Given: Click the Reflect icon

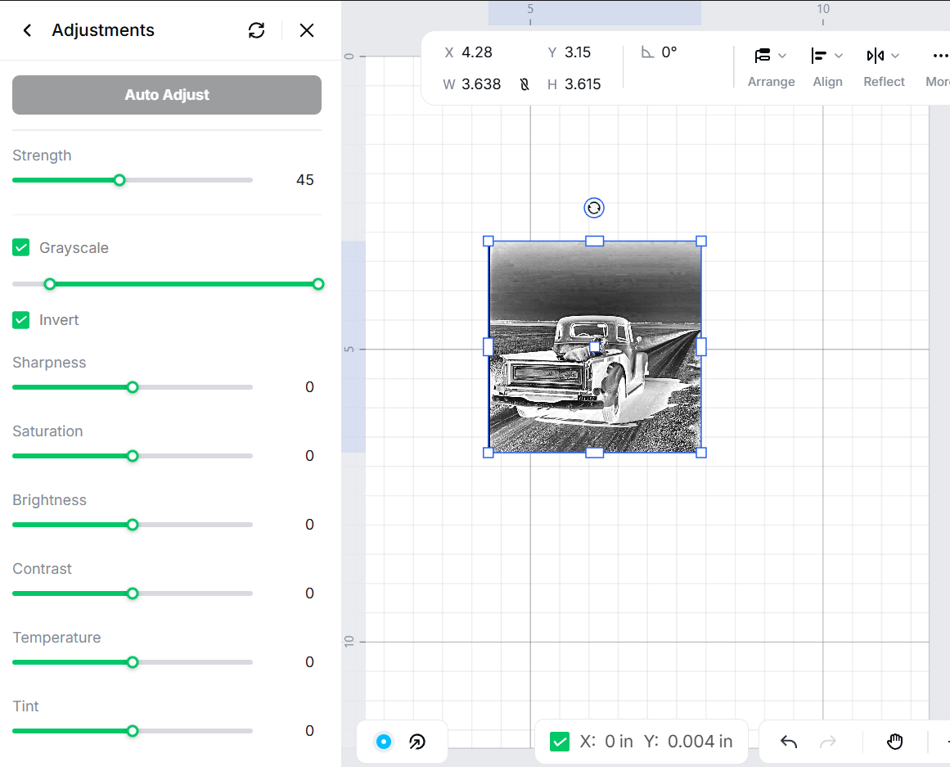Looking at the screenshot, I should (876, 56).
